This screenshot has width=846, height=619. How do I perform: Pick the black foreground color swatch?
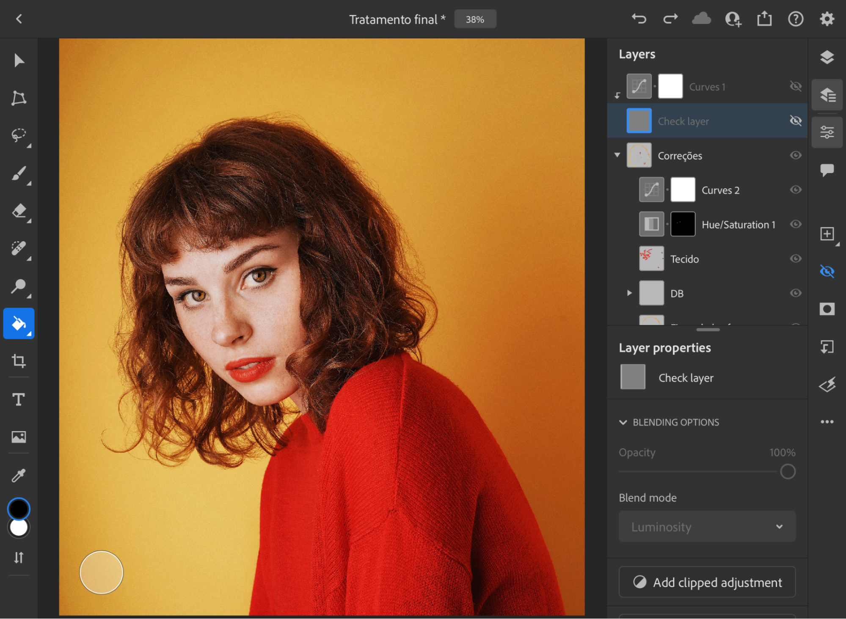pos(19,509)
